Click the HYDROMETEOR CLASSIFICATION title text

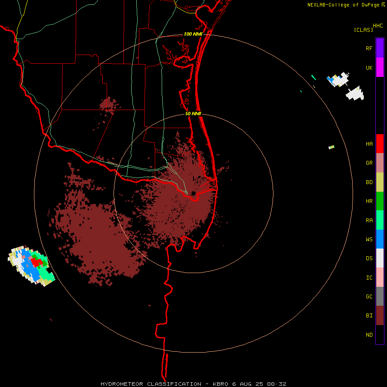(x=151, y=384)
